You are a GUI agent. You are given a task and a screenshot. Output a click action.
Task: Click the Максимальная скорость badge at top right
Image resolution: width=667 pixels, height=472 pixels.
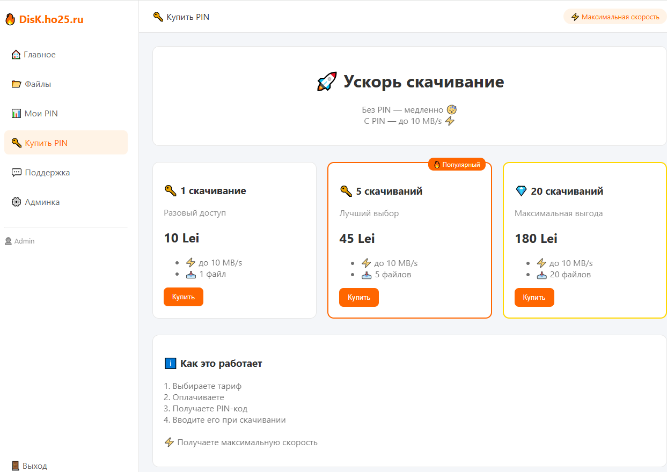[614, 17]
